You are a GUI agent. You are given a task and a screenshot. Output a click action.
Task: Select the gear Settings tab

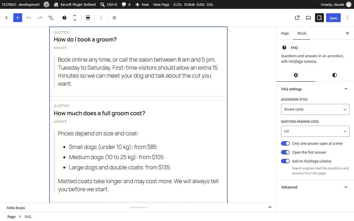[x=296, y=75]
